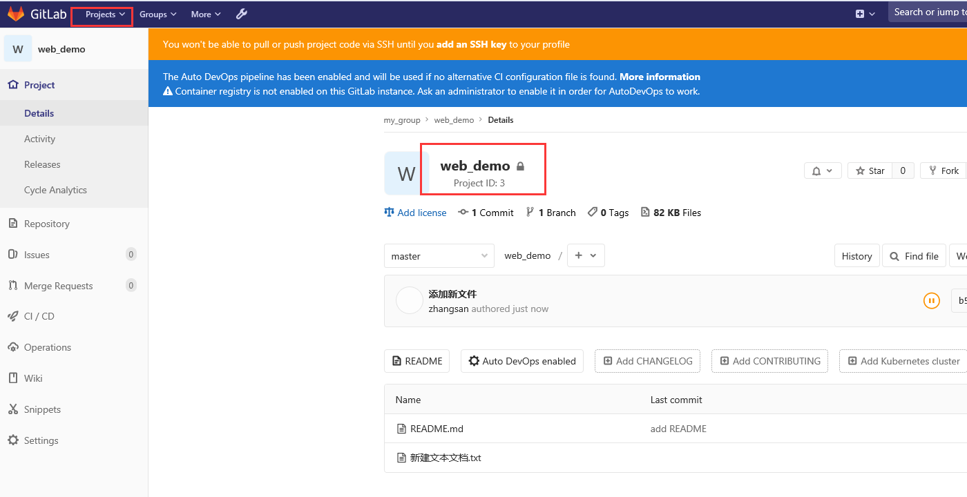The width and height of the screenshot is (967, 497).
Task: Click Auto DevOps enabled button
Action: coord(522,361)
